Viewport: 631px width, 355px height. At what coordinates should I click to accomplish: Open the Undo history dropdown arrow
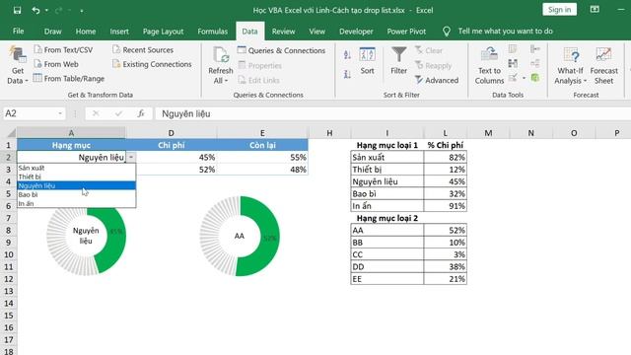point(46,11)
